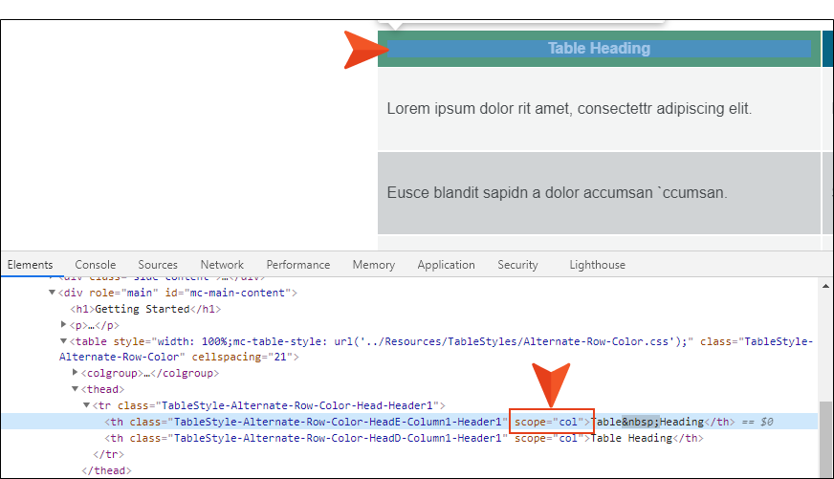The image size is (834, 479).
Task: Click the Lorem ipsum table cell
Action: 569,109
